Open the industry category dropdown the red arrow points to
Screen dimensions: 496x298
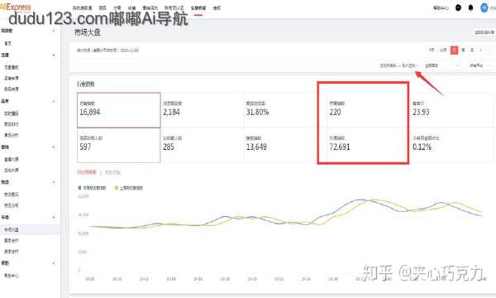(x=399, y=65)
